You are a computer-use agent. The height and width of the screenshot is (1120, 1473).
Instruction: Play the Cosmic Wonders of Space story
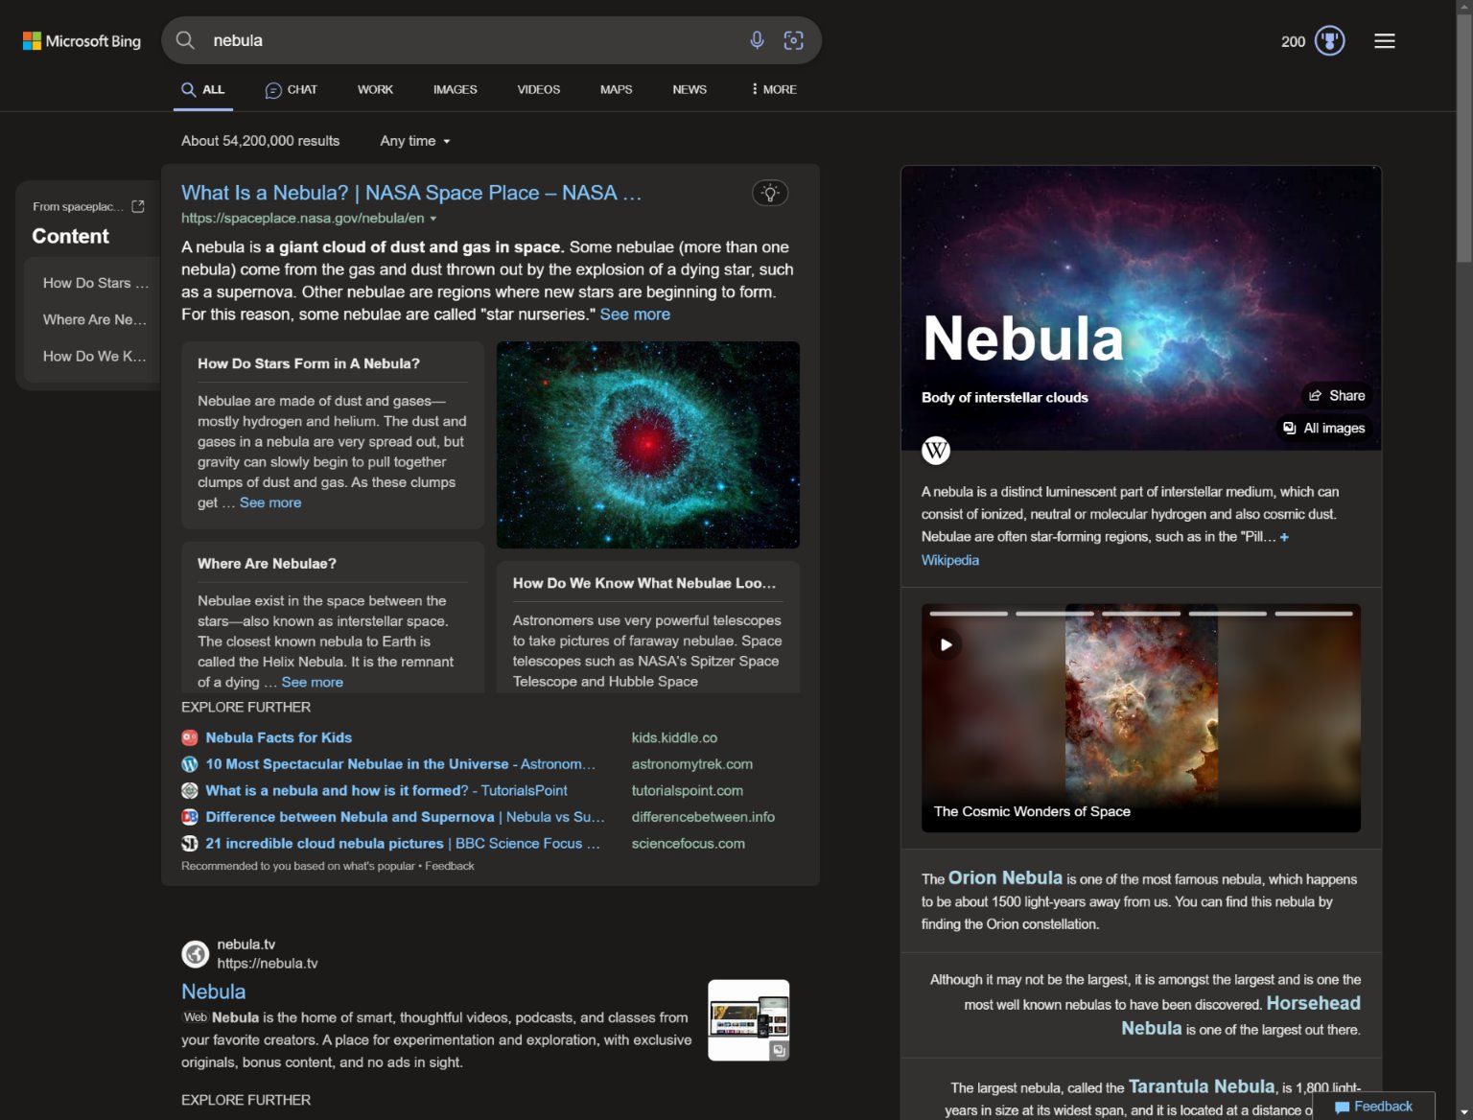(946, 644)
